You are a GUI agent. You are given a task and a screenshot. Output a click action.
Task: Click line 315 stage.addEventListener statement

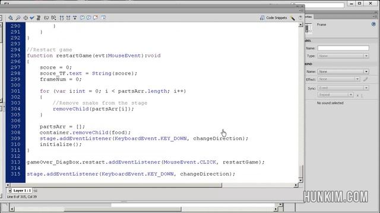point(131,174)
